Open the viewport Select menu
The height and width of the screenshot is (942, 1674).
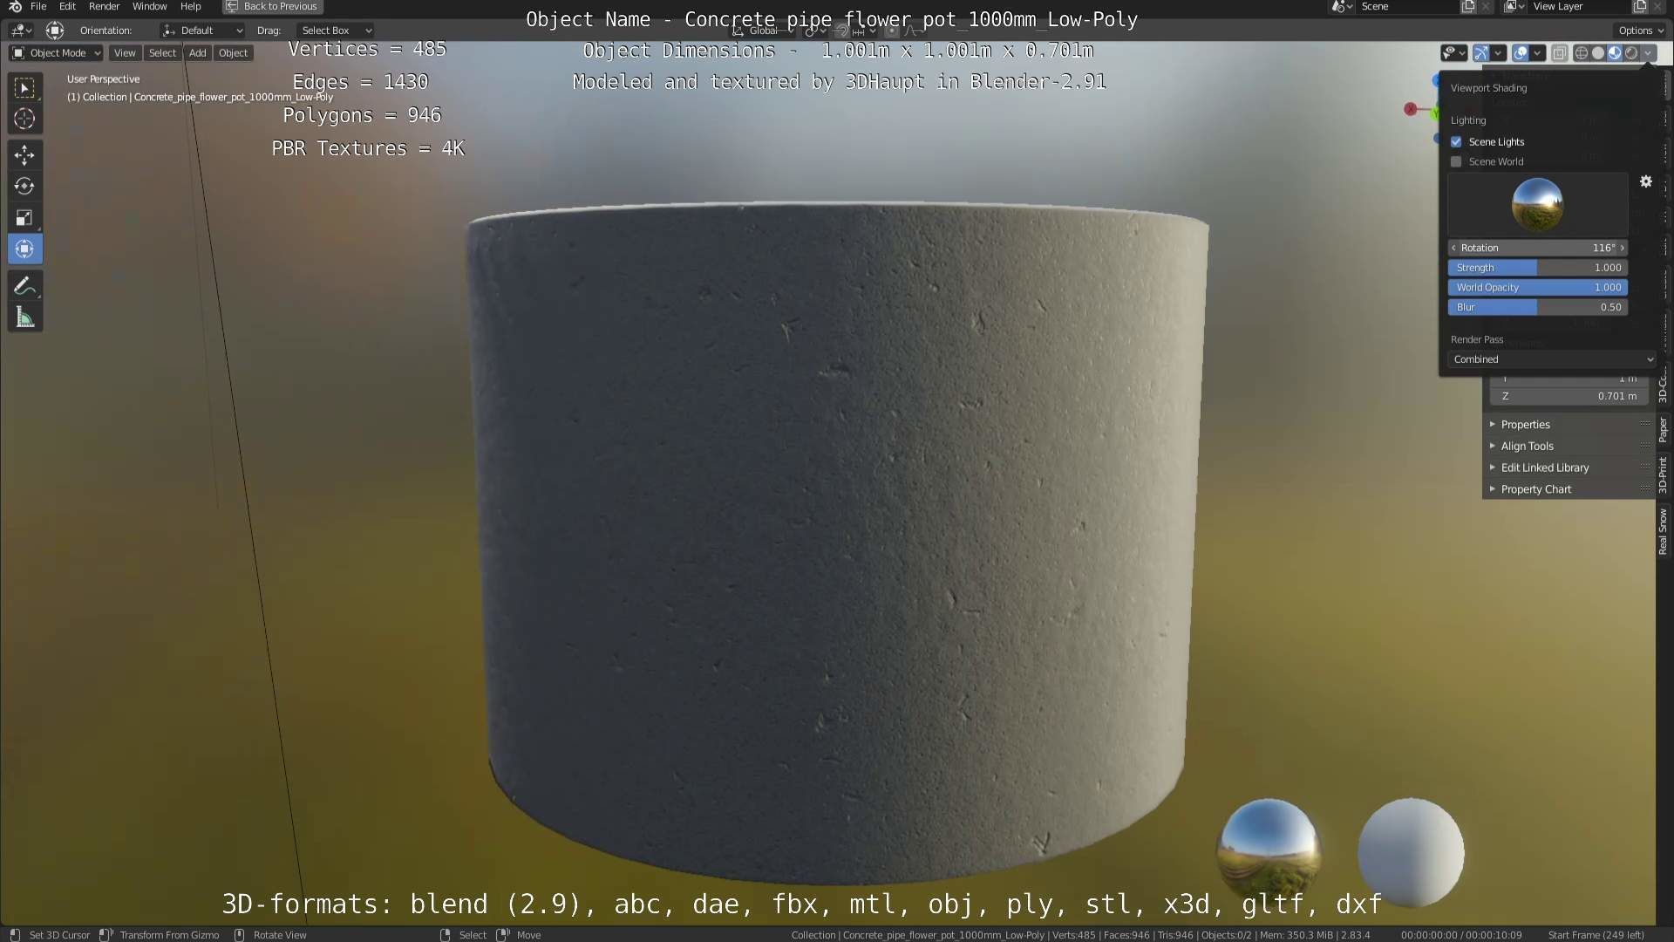(x=162, y=53)
